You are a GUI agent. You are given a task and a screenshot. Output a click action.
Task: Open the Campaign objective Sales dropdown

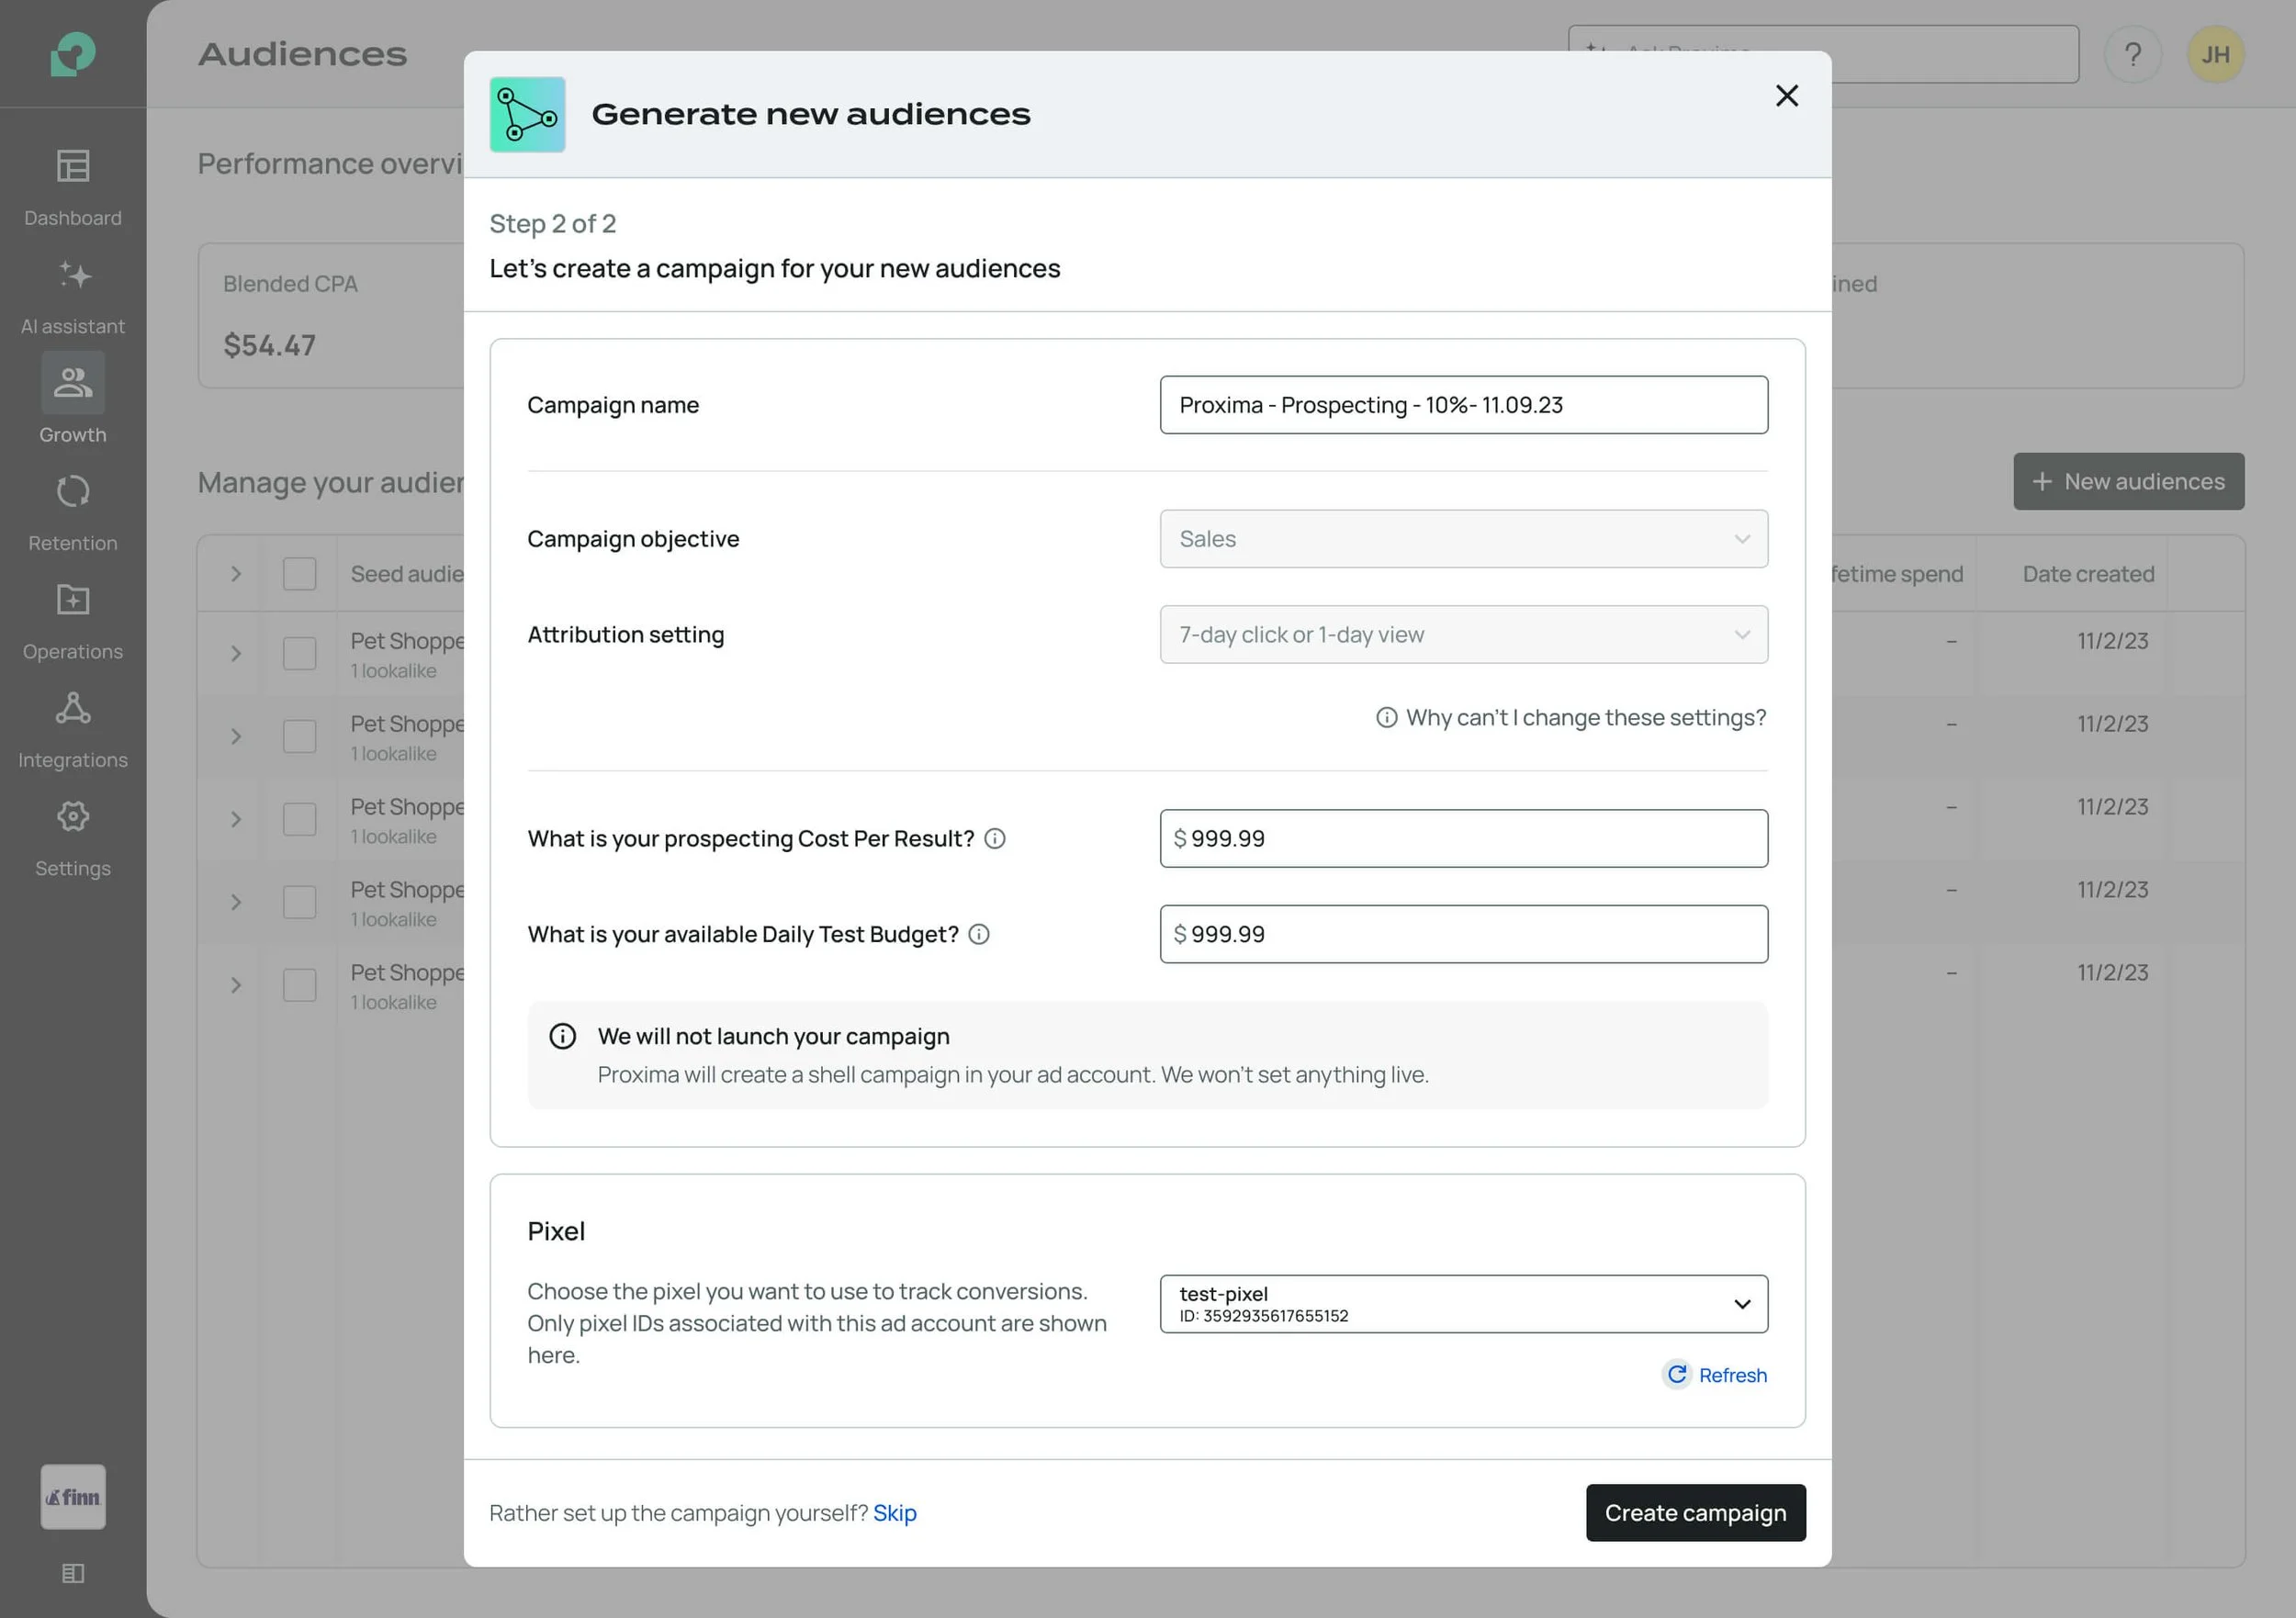click(1463, 539)
